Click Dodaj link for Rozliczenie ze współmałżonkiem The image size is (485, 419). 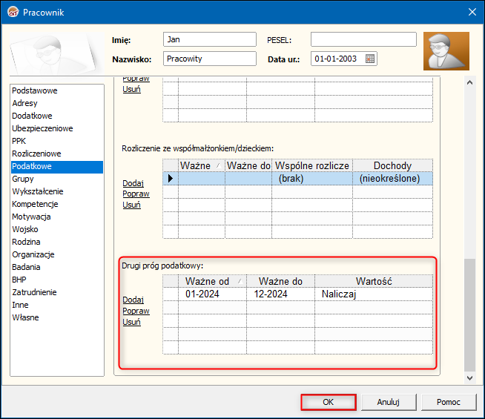tap(133, 183)
